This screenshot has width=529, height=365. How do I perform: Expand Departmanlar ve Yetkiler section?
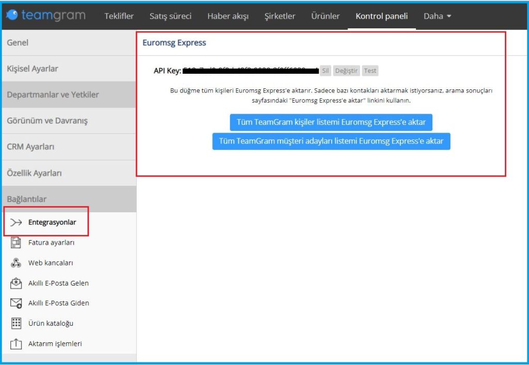click(69, 94)
